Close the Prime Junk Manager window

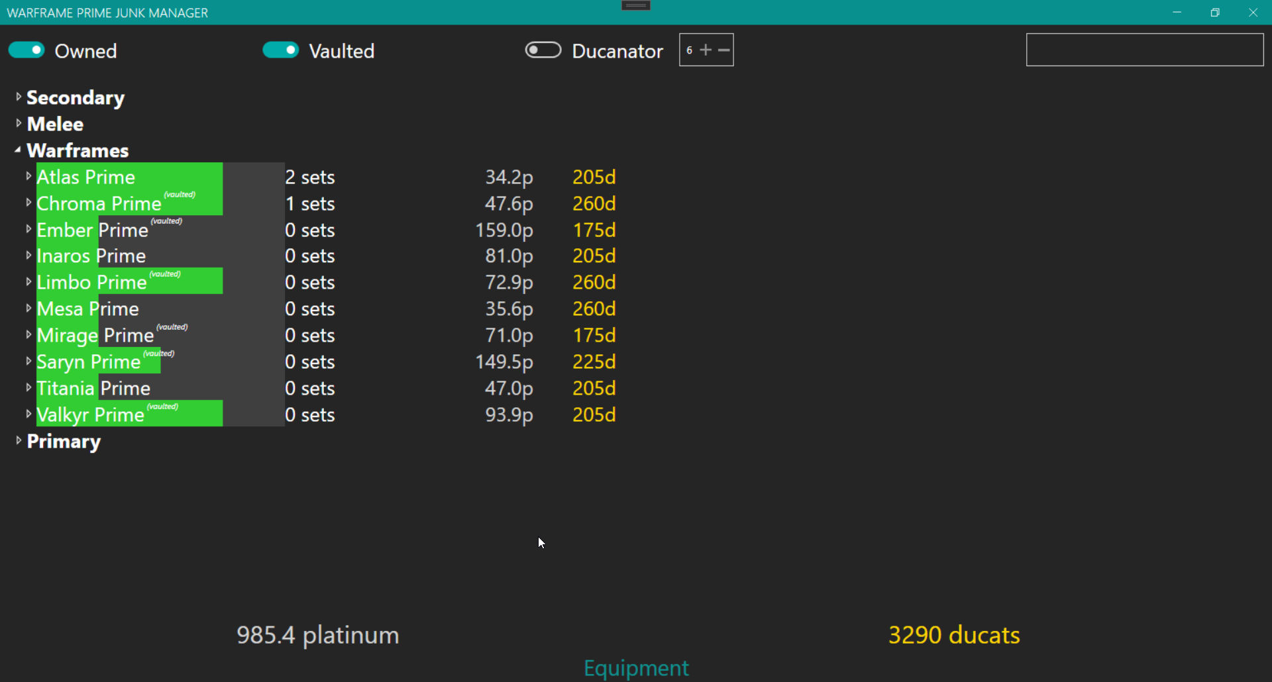[1253, 12]
